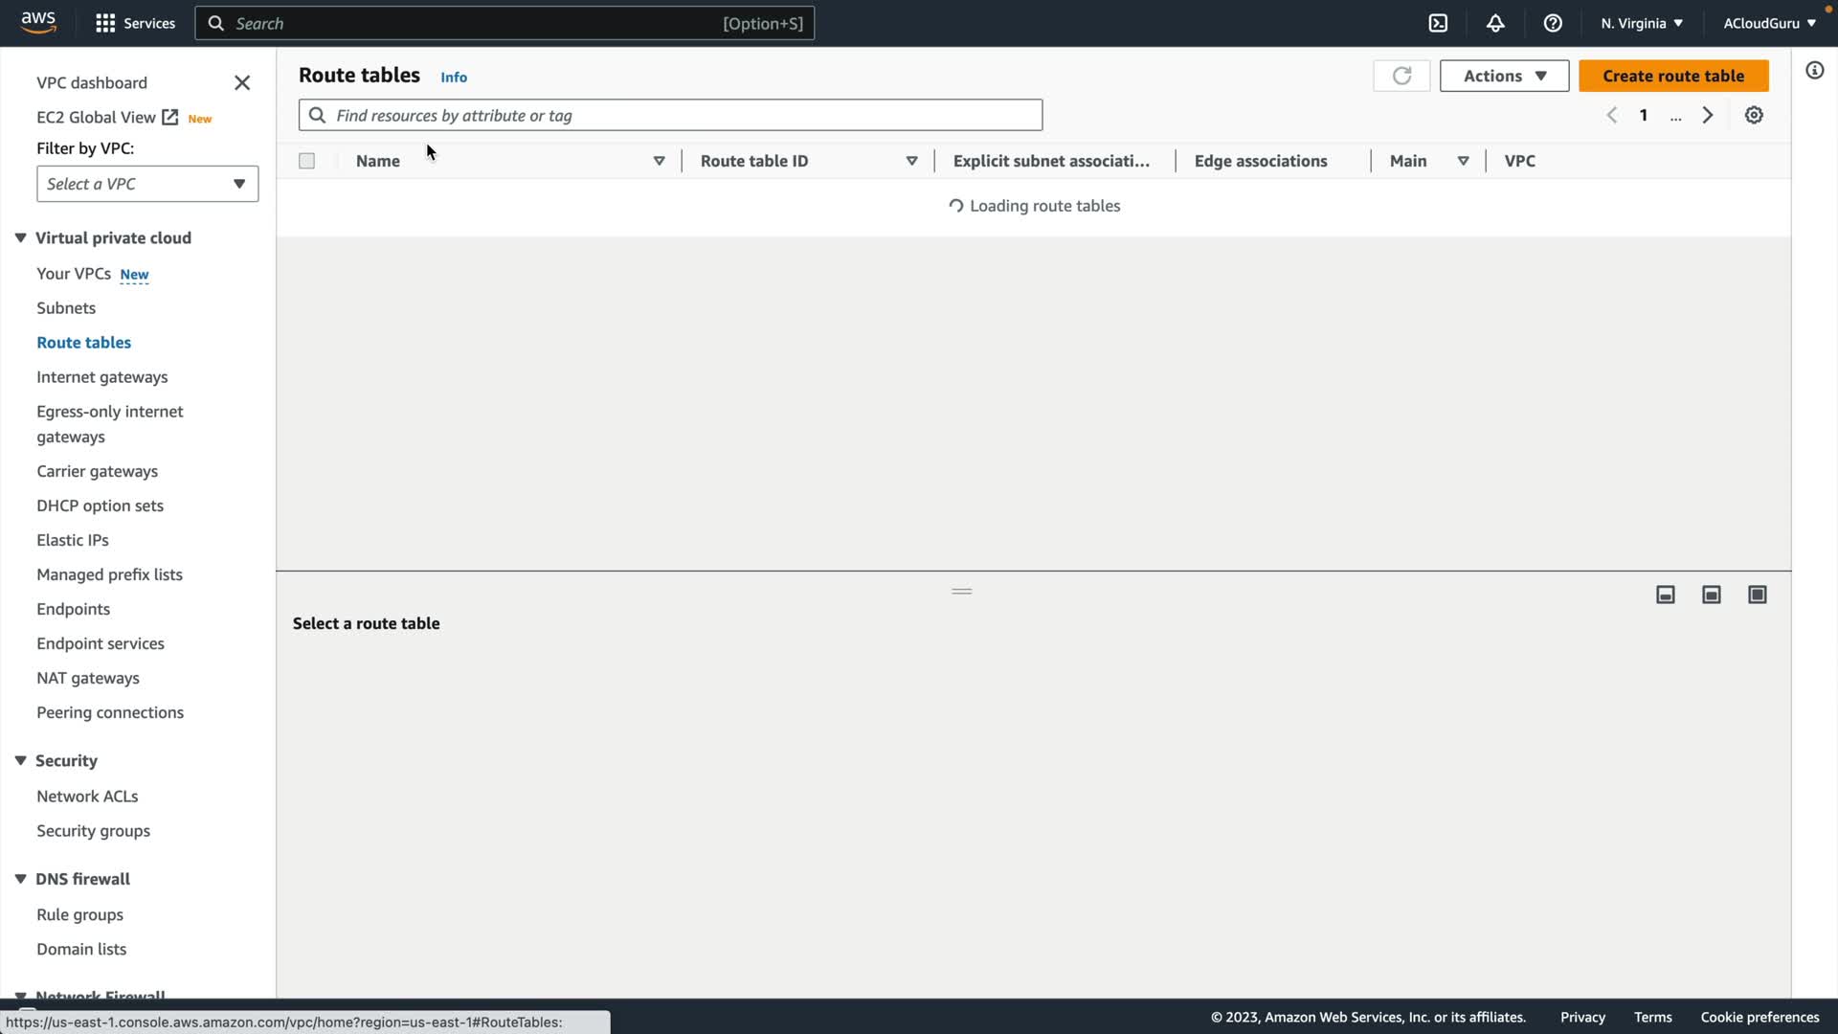
Task: Open the Actions dropdown menu
Action: [x=1504, y=76]
